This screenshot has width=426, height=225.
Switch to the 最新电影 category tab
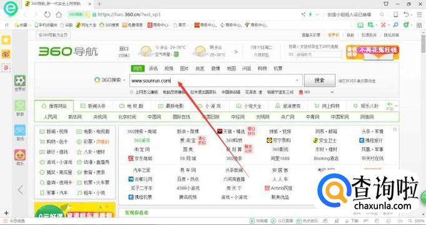171,106
